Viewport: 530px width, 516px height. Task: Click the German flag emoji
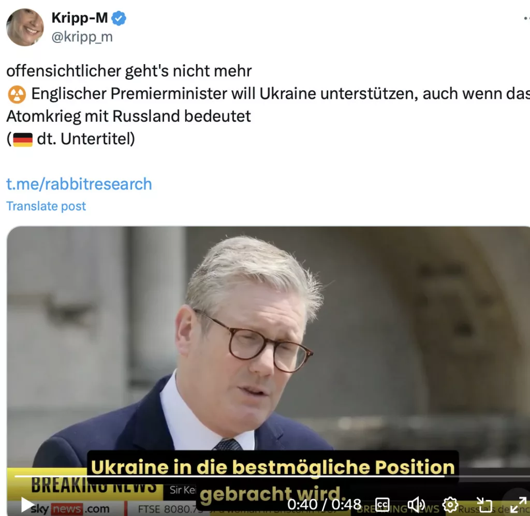[23, 140]
